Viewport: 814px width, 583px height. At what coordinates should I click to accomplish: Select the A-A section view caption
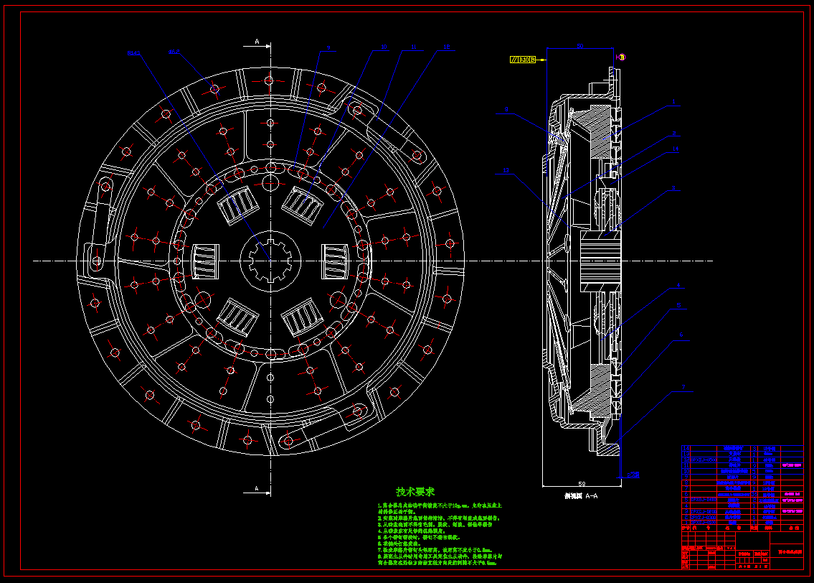582,495
